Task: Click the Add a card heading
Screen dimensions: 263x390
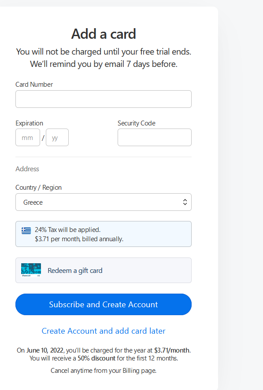Action: pos(104,34)
